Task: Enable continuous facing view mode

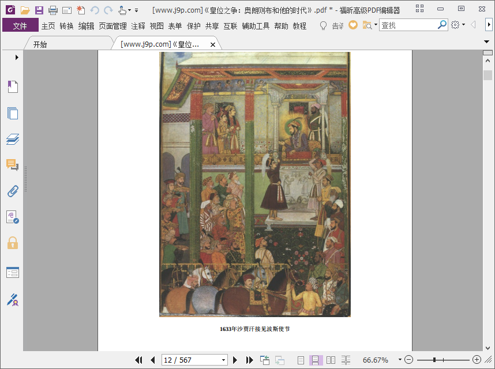Action: pyautogui.click(x=346, y=360)
